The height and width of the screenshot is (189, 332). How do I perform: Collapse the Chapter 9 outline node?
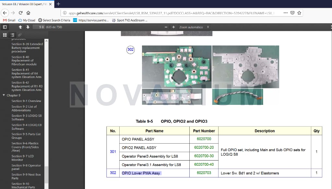tap(4, 95)
